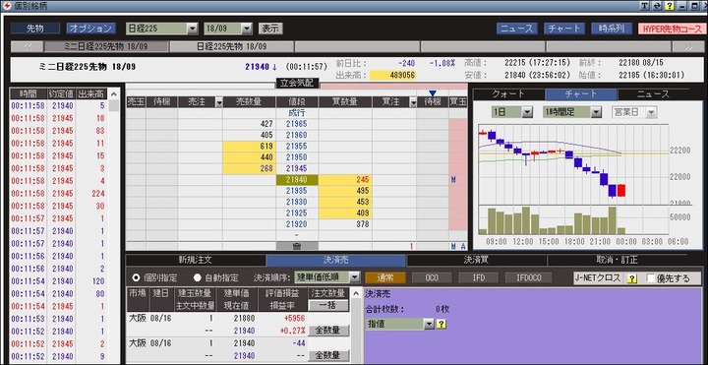Select the OCO order type
The image size is (708, 365).
432,277
